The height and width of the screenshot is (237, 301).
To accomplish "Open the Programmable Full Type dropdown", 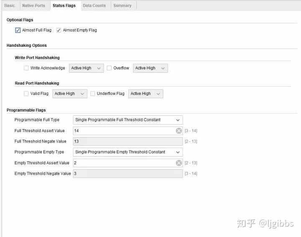I will tap(128, 120).
